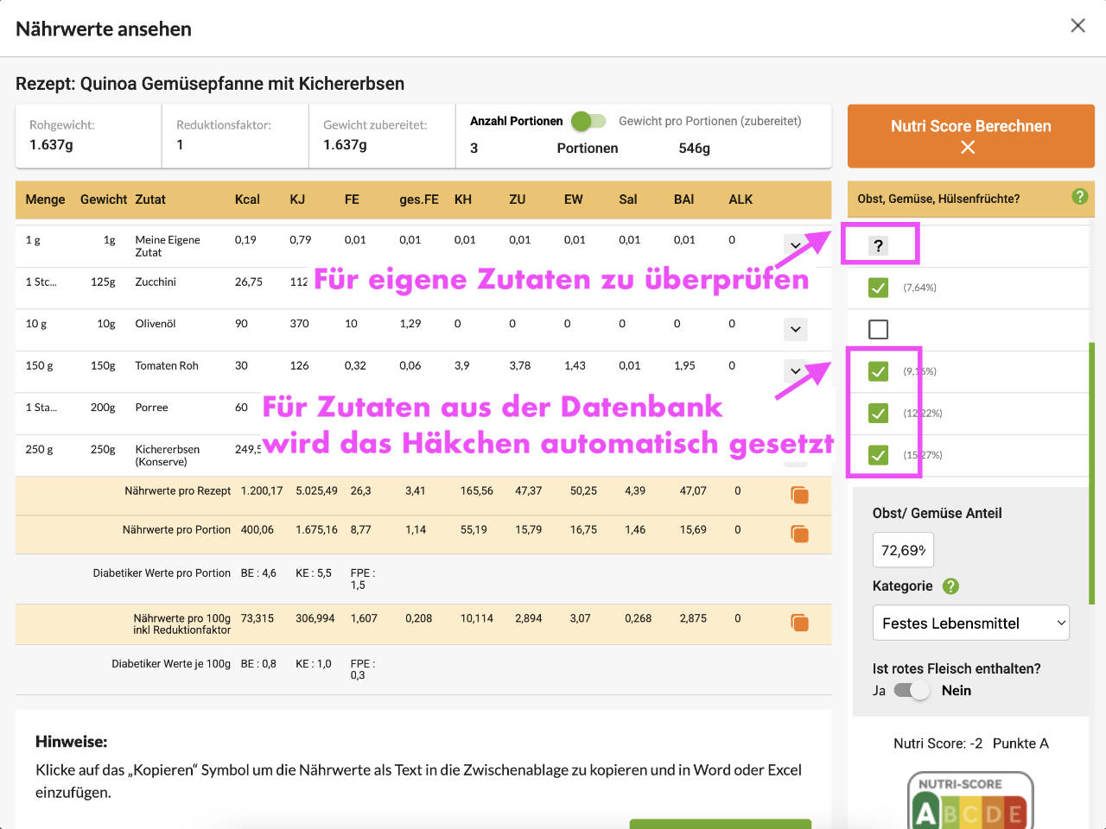Viewport: 1106px width, 829px height.
Task: Expand details for Meine Eigene Zutat row
Action: 795,245
